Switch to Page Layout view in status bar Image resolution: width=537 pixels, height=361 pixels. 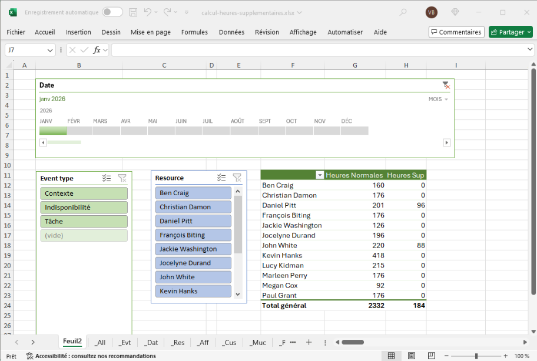point(412,356)
